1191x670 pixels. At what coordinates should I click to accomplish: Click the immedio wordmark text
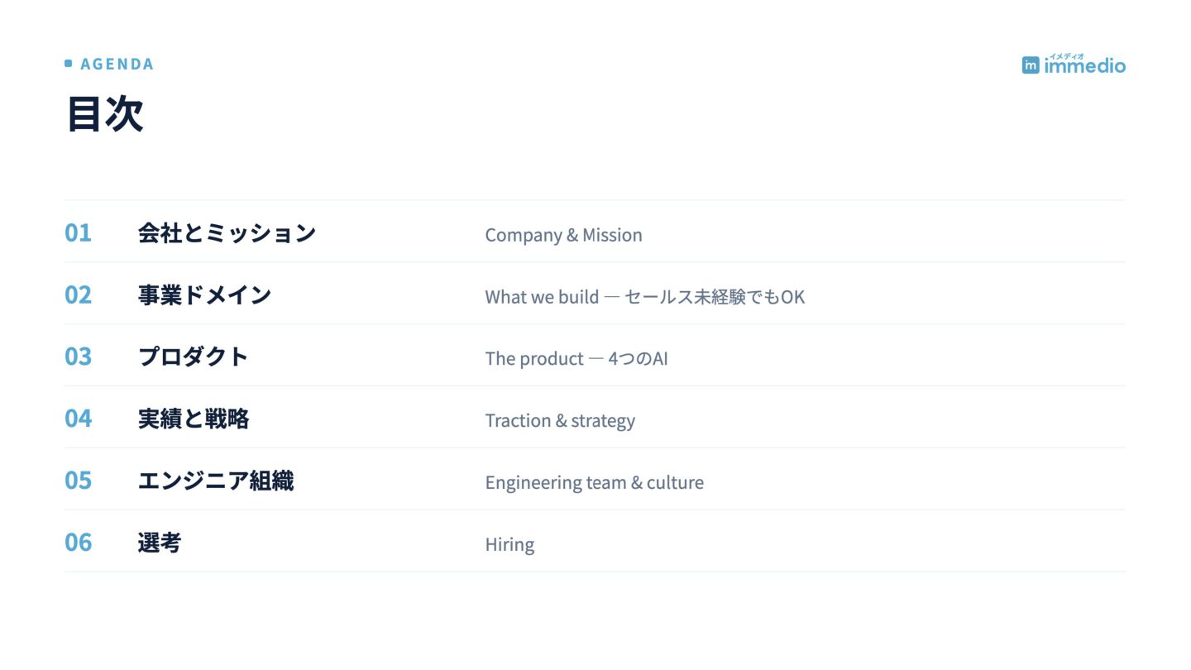(1084, 65)
